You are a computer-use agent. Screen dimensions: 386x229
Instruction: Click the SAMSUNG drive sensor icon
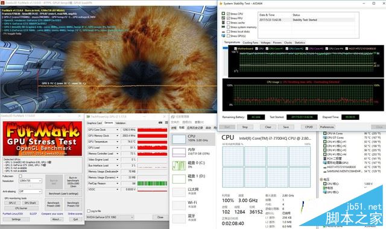click(x=325, y=171)
